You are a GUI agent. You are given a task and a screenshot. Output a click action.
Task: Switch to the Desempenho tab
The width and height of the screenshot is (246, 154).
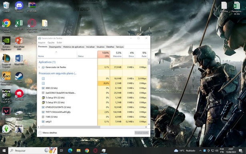click(55, 47)
